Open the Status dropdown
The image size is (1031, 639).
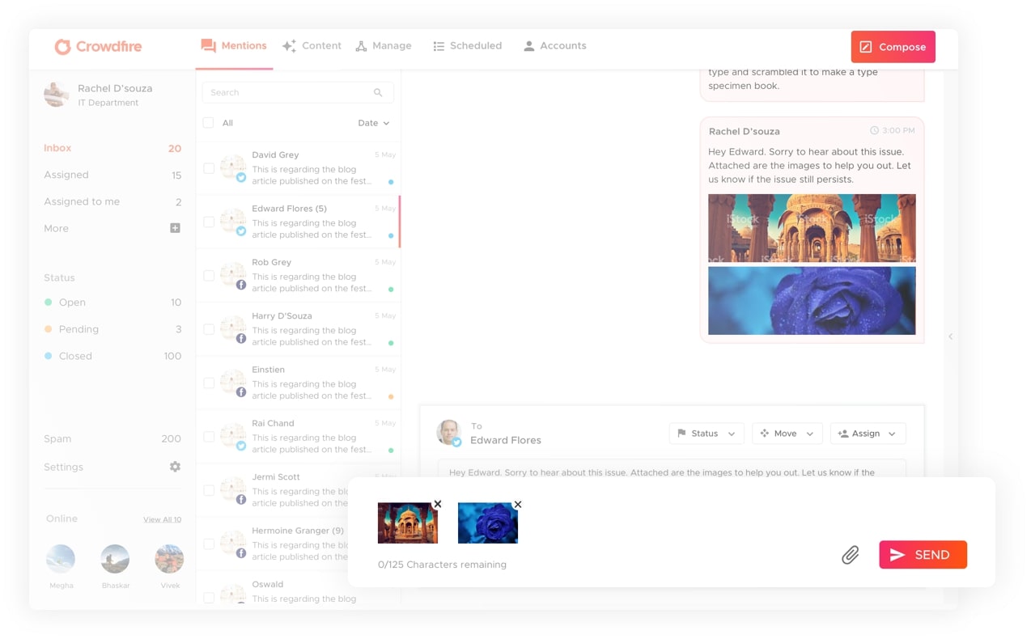tap(706, 434)
